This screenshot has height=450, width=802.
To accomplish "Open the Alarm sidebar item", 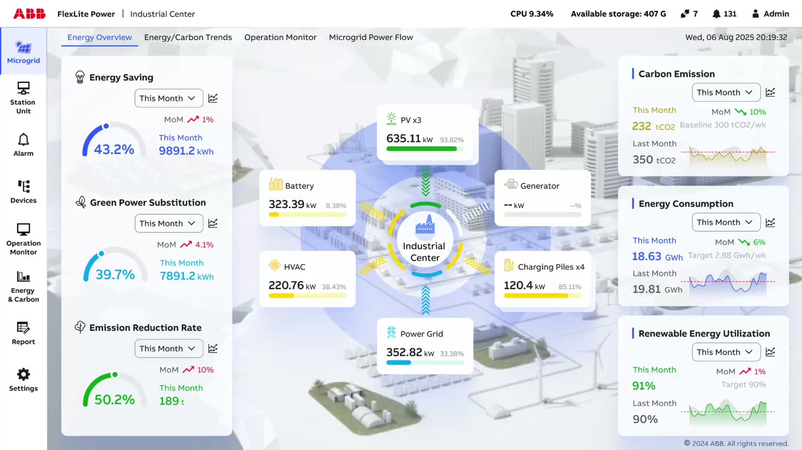I will coord(23,145).
